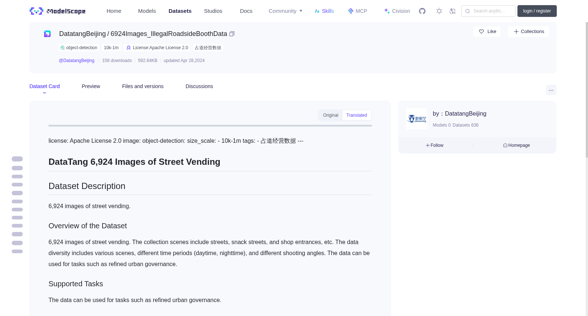This screenshot has height=316, width=588.
Task: Click the object-detection tag
Action: point(79,48)
